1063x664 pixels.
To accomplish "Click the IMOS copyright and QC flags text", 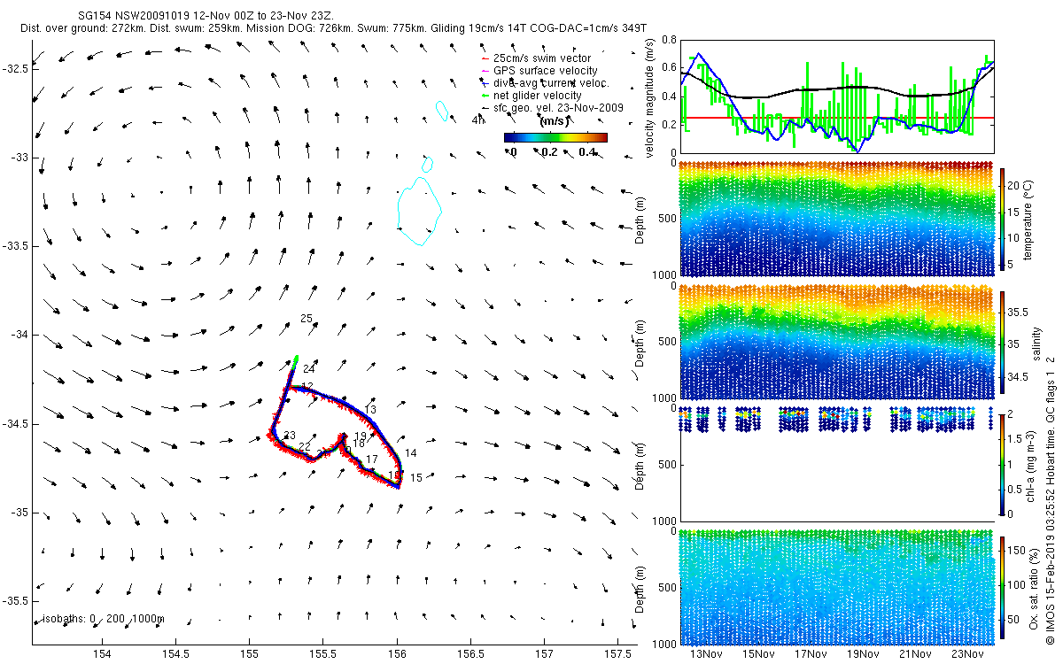I will coord(1050,499).
